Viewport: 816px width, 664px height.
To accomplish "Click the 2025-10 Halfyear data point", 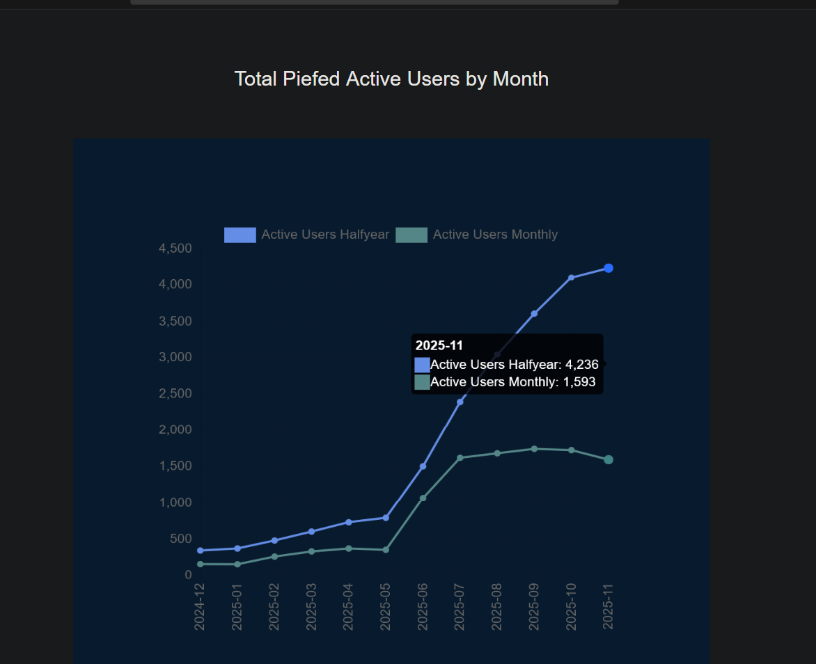I will (x=571, y=278).
